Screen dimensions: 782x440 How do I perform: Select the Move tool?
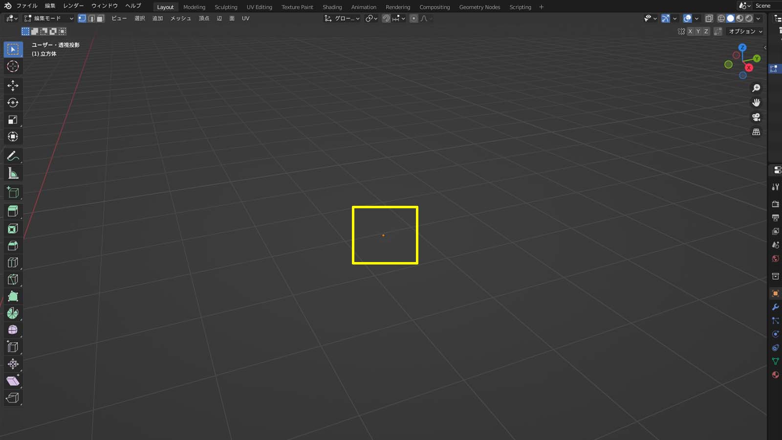(x=13, y=86)
